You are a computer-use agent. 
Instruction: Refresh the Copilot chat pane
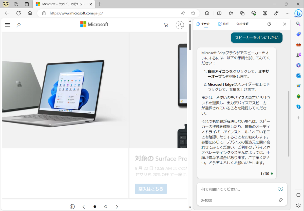tap(269, 24)
